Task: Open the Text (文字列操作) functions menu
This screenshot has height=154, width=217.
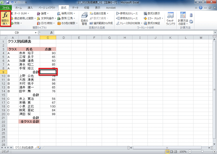Action: [x=46, y=18]
